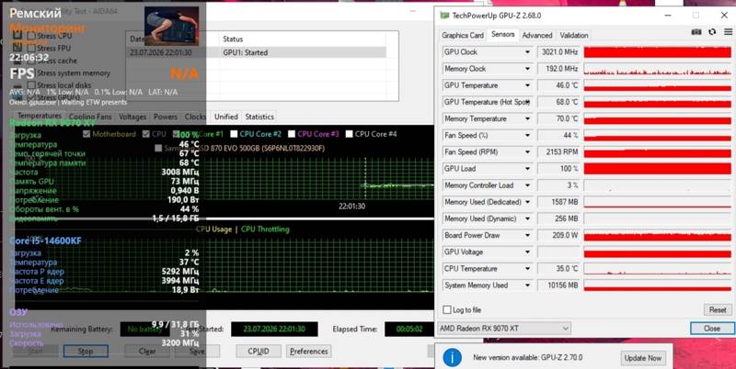Take a GPU-Z screenshot with the camera icon
Viewport: 736px width, 369px height.
coord(696,32)
